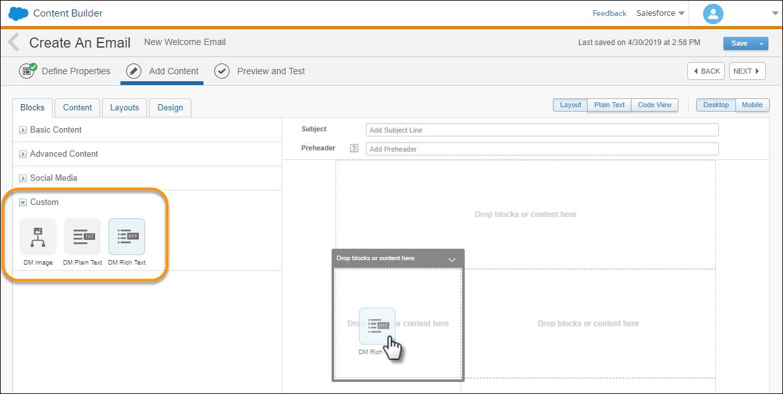The height and width of the screenshot is (394, 783).
Task: Open the Feedback link
Action: tap(609, 13)
